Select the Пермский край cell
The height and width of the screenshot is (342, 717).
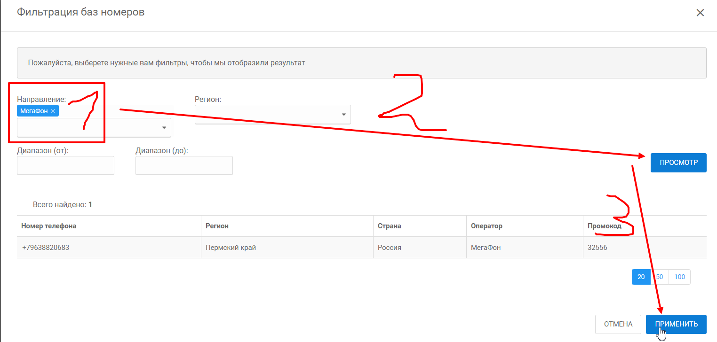(x=287, y=248)
